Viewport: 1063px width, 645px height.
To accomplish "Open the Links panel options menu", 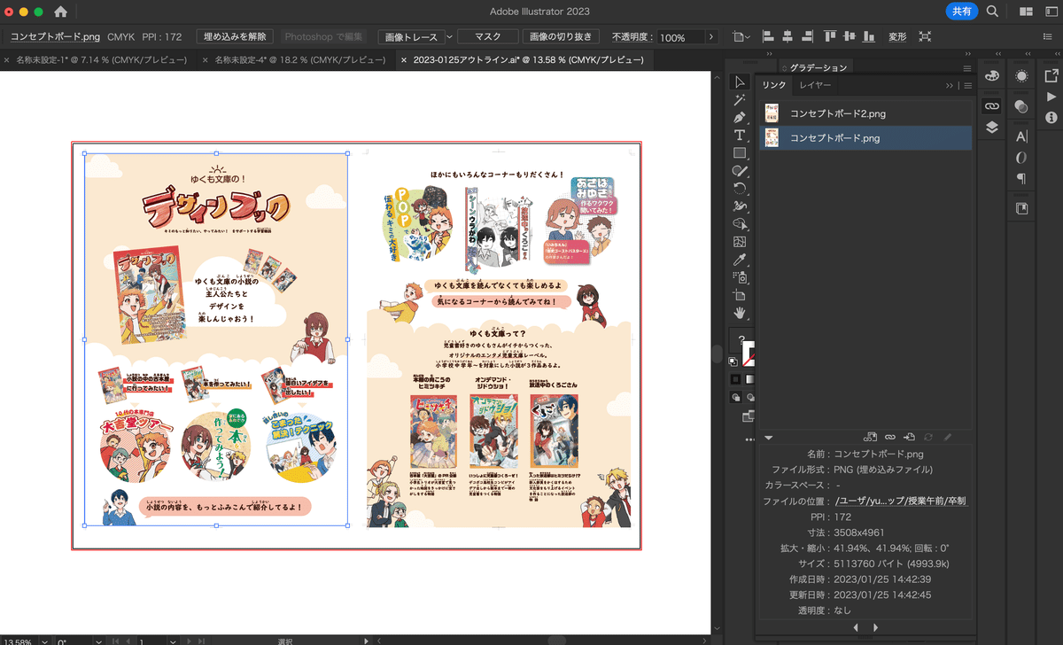I will pyautogui.click(x=968, y=86).
